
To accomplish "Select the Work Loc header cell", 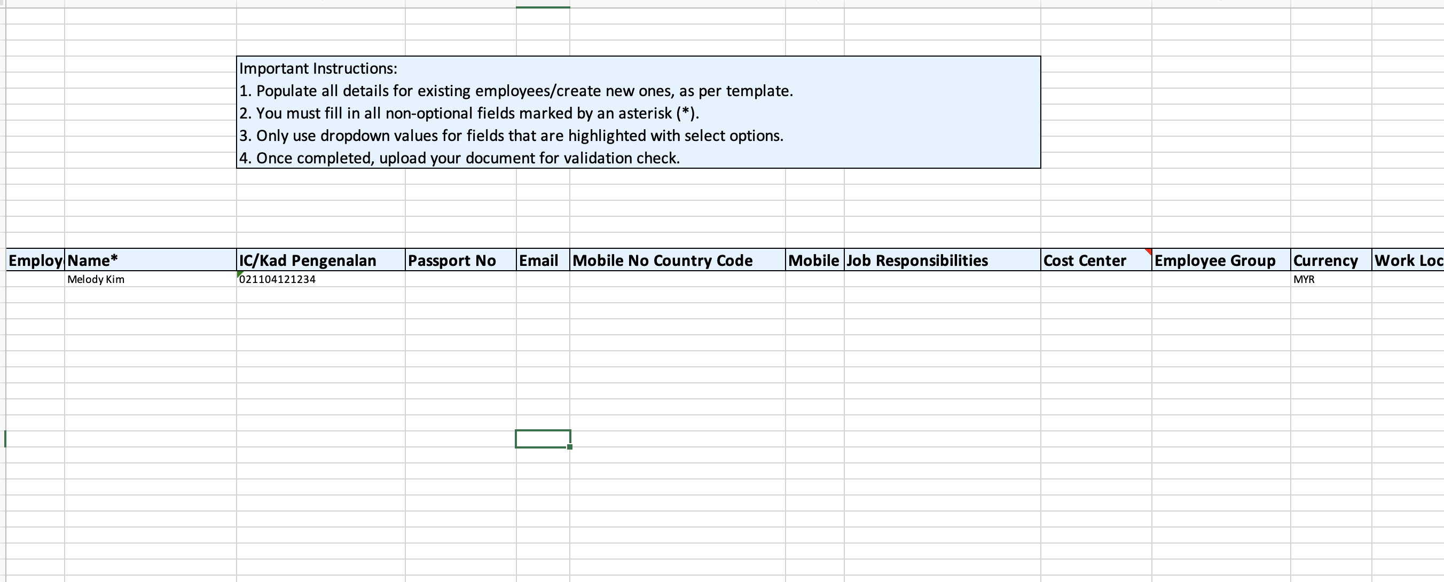I will (x=1407, y=260).
